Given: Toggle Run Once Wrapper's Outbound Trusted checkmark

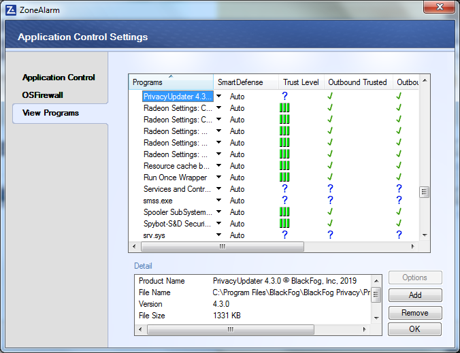Looking at the screenshot, I should pyautogui.click(x=330, y=178).
